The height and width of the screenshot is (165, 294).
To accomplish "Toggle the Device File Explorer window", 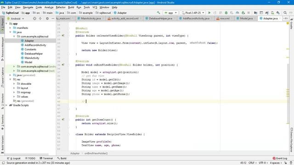I will [x=292, y=140].
